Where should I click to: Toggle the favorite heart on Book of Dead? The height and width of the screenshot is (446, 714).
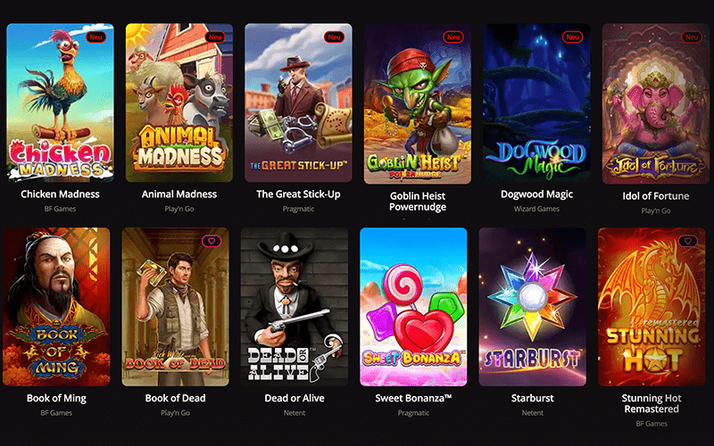[212, 241]
